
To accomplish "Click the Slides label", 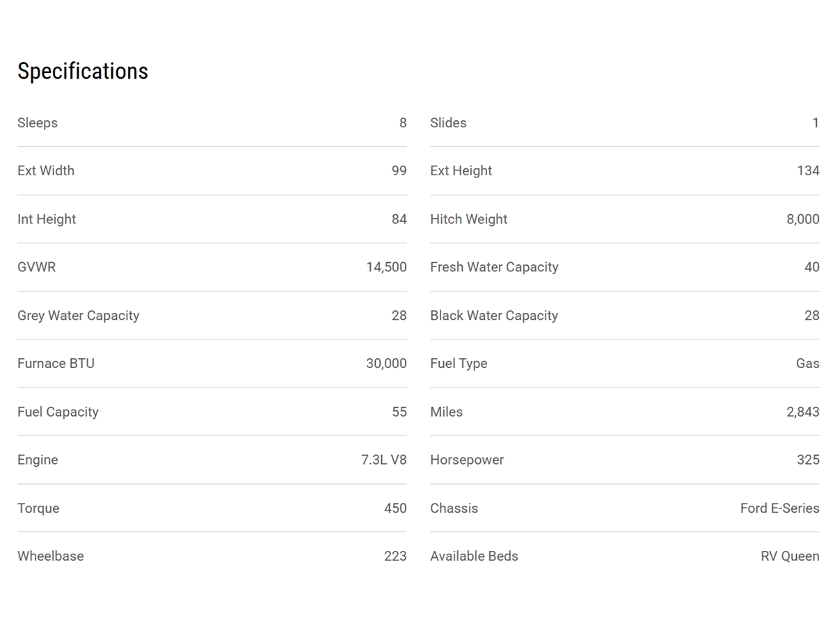I will click(x=448, y=123).
